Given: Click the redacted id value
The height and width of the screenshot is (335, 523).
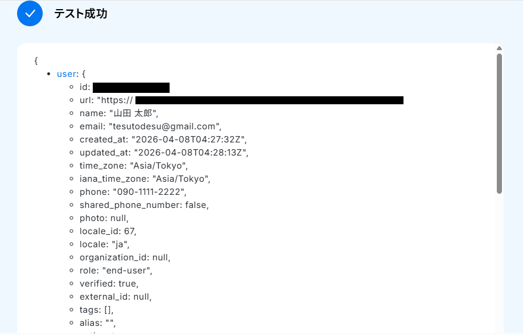Looking at the screenshot, I should 131,87.
